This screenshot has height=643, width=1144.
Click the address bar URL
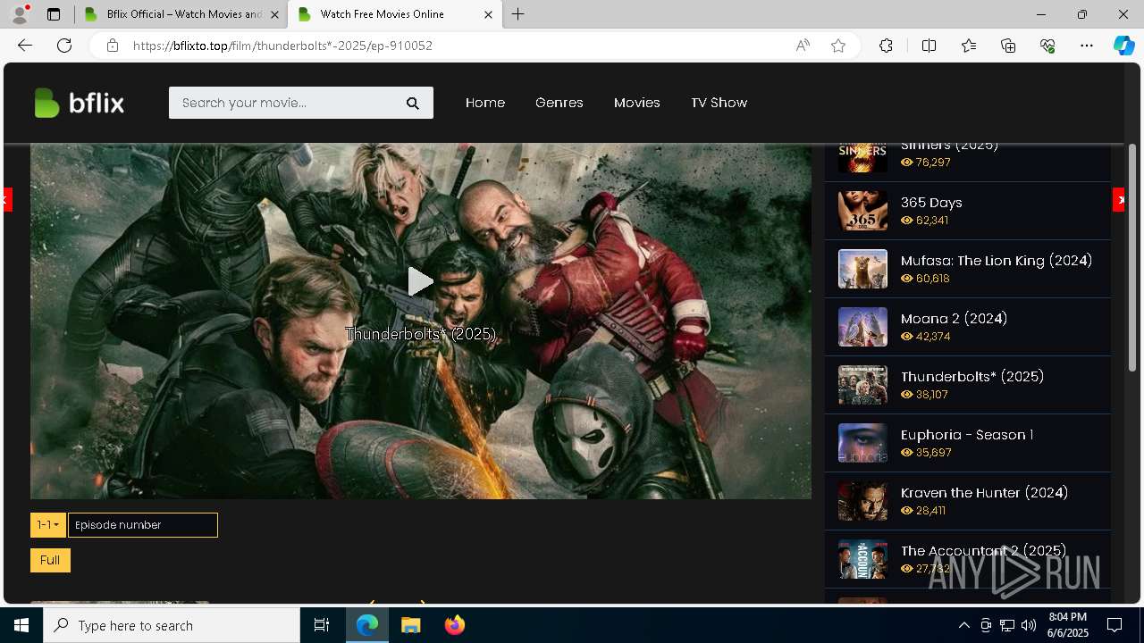tap(282, 46)
